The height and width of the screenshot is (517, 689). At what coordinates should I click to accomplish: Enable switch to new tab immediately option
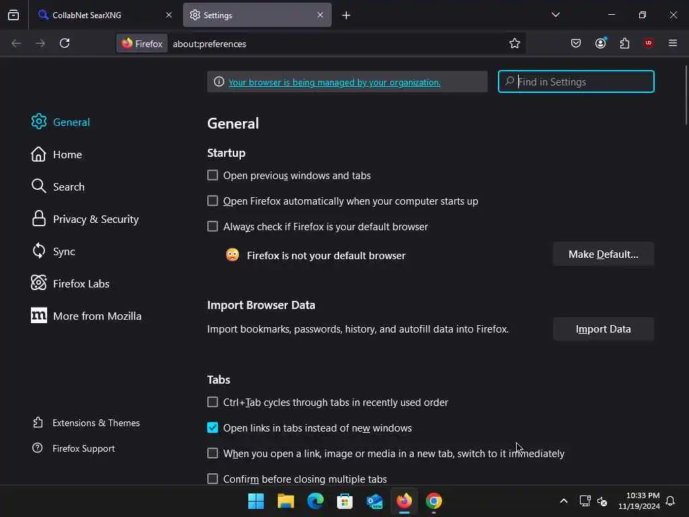click(213, 453)
